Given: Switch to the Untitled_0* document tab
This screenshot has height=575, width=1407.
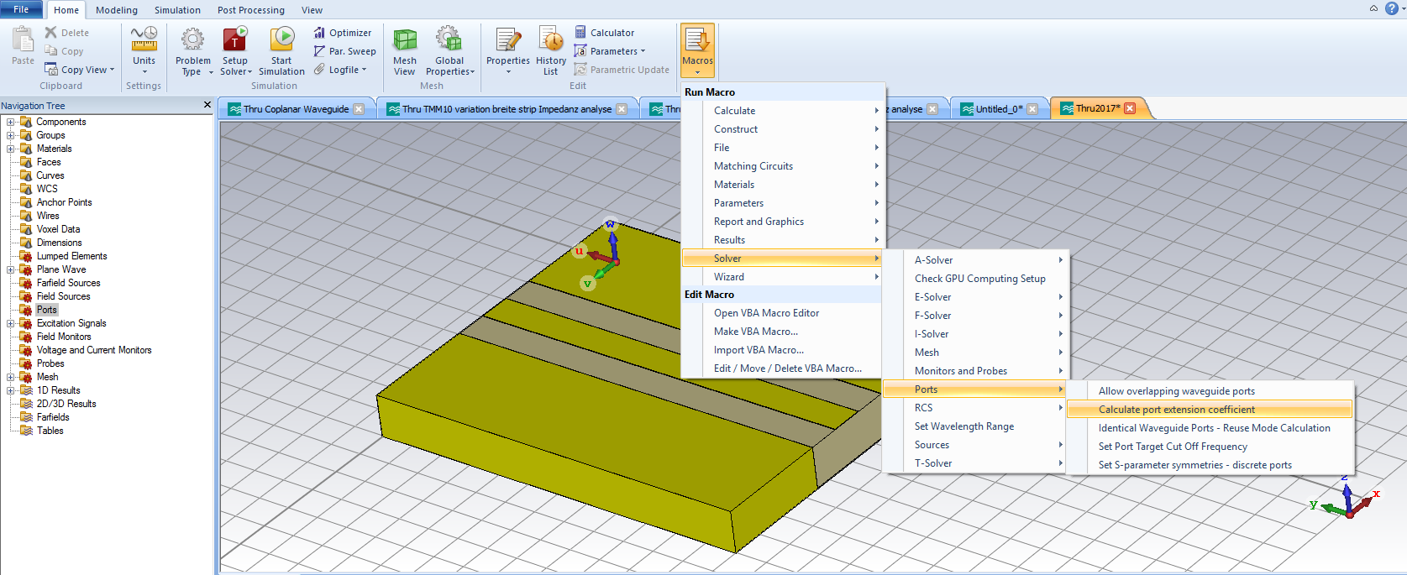Looking at the screenshot, I should pos(999,109).
